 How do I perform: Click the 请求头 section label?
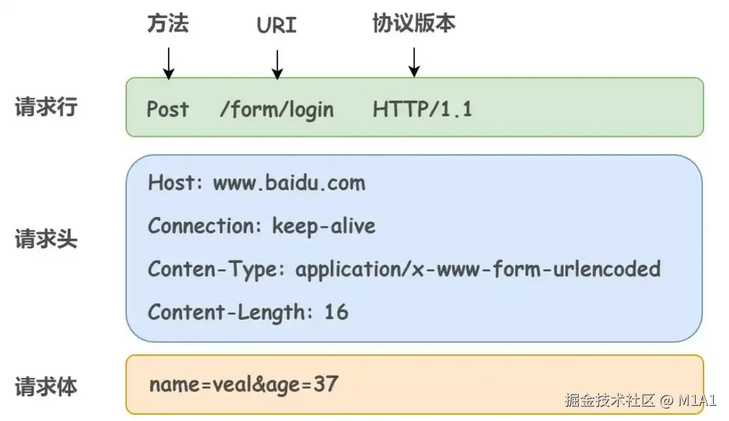(46, 240)
